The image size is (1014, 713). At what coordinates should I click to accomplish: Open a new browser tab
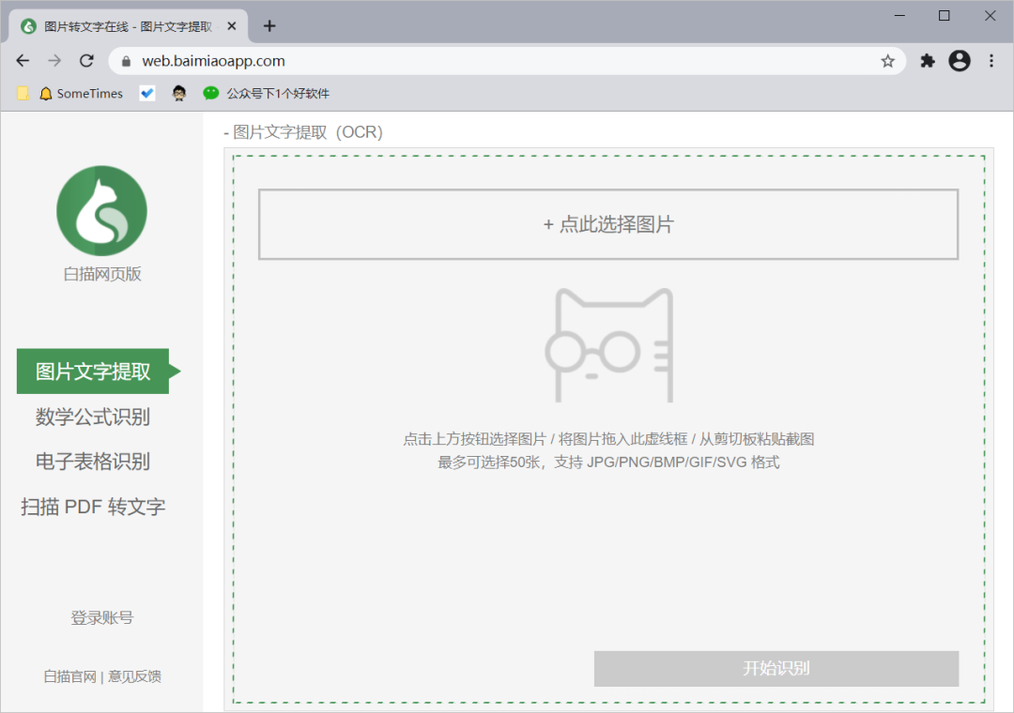(x=269, y=26)
